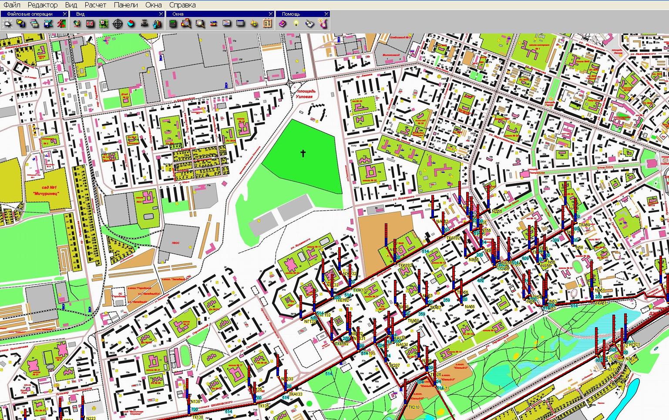The width and height of the screenshot is (669, 420).
Task: Click the magnifier over red shapes icon
Action: 186,24
